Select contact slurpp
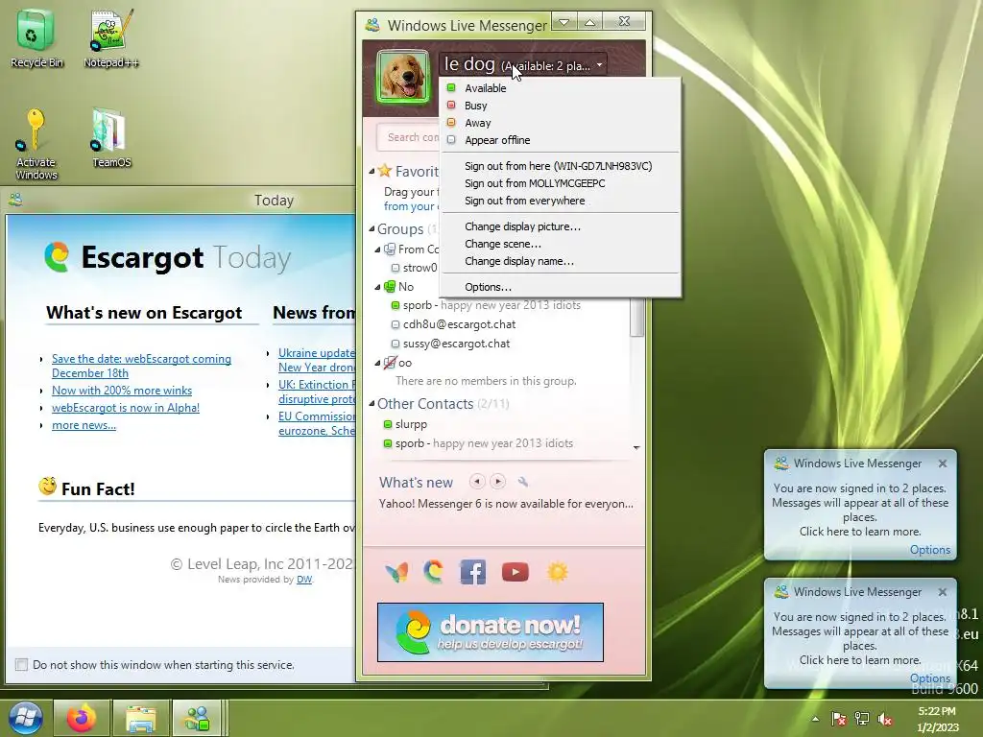The image size is (983, 737). click(411, 424)
